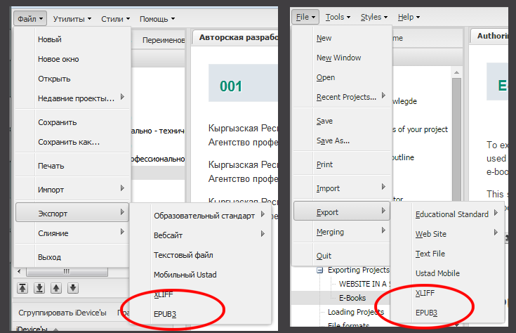516x333 pixels.
Task: Click Печать menu entry
Action: coord(72,166)
